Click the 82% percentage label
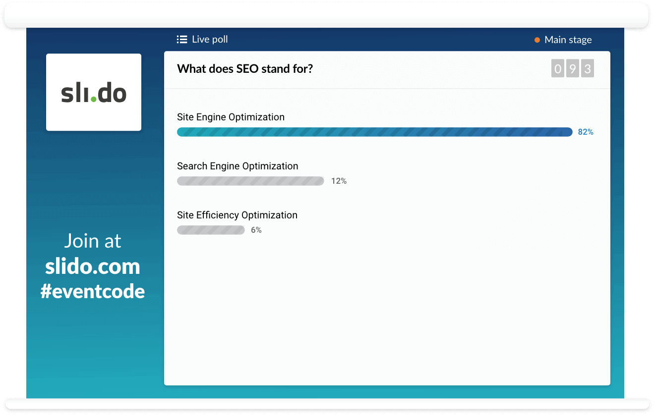 [x=586, y=132]
